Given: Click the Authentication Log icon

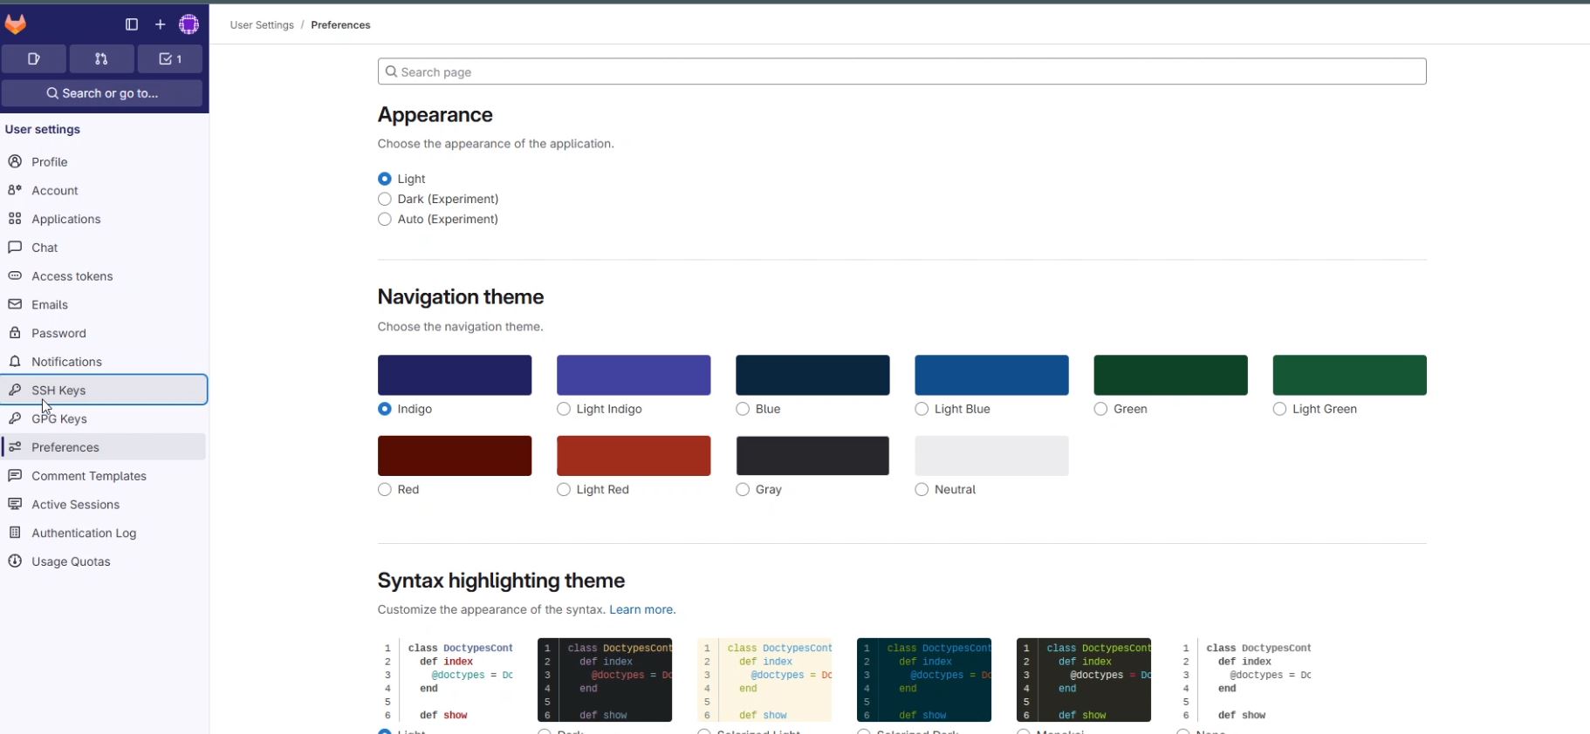Looking at the screenshot, I should click(15, 532).
